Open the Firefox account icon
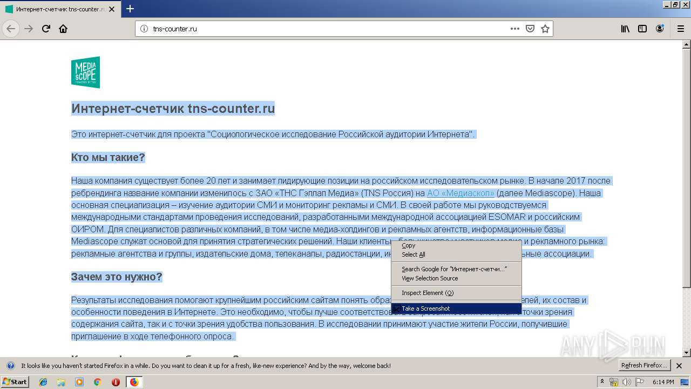Viewport: 691px width, 389px height. [x=660, y=29]
